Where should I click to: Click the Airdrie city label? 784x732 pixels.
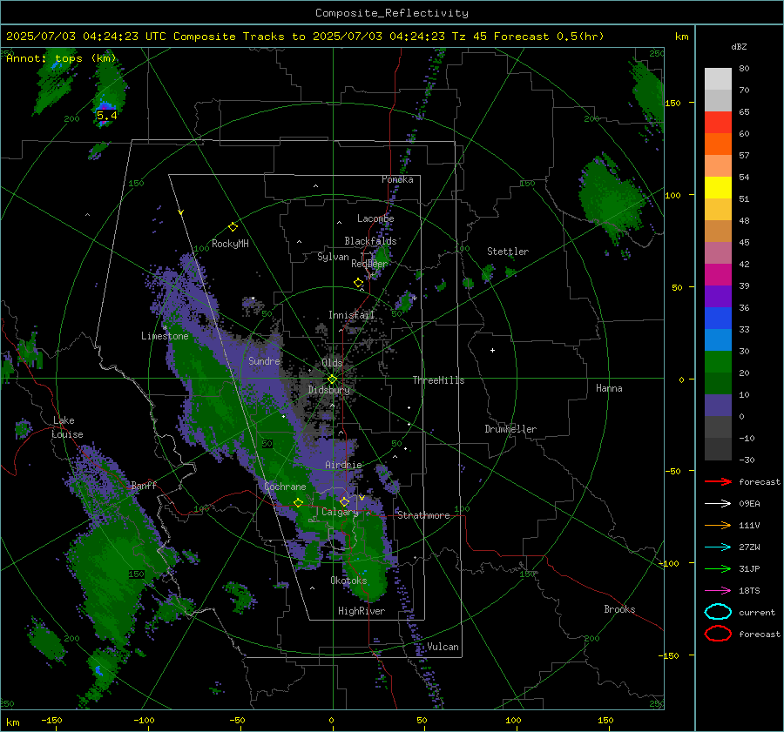click(x=343, y=465)
